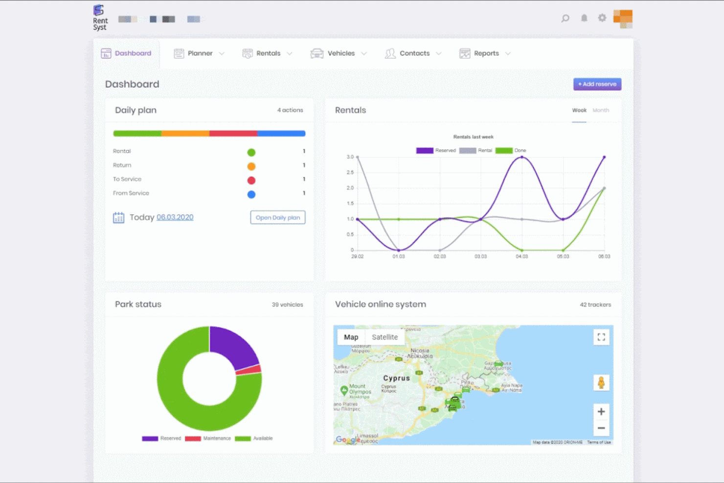The image size is (724, 483).
Task: Switch Rentals chart to Month view
Action: point(601,110)
